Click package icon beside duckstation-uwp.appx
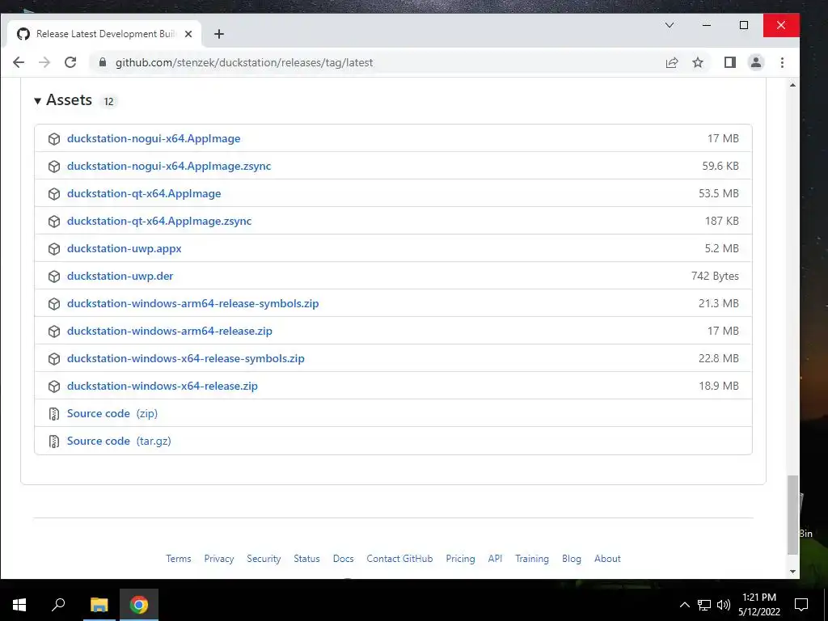This screenshot has height=621, width=828. [x=54, y=249]
